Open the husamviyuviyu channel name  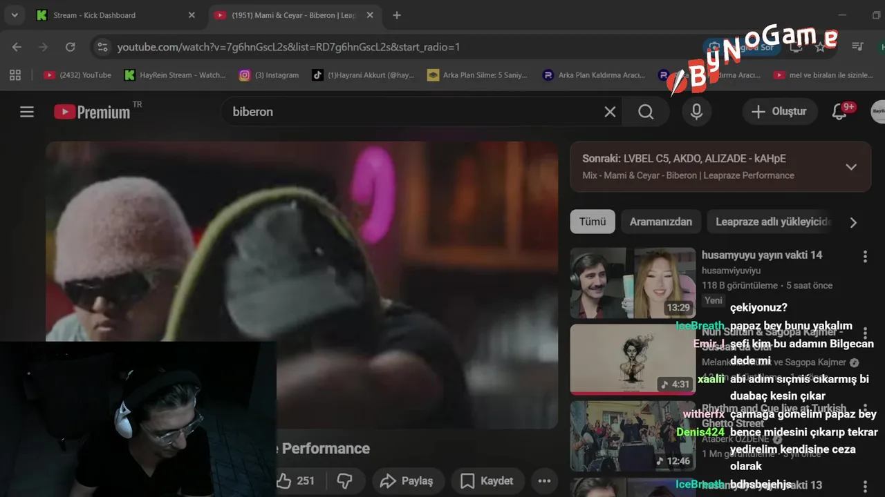pos(731,271)
